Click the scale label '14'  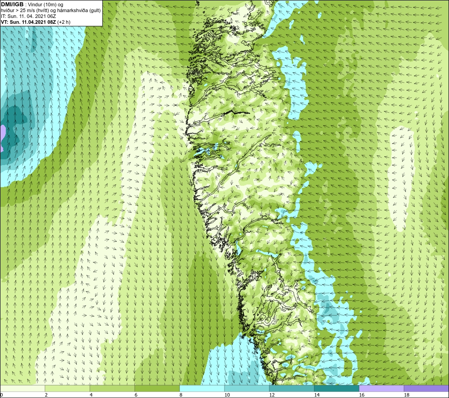tap(317, 395)
